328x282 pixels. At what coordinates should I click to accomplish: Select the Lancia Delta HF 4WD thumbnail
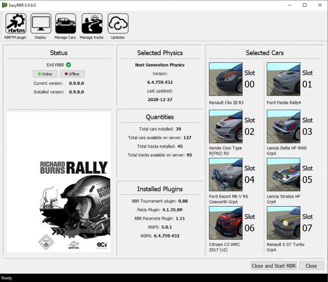pyautogui.click(x=283, y=126)
